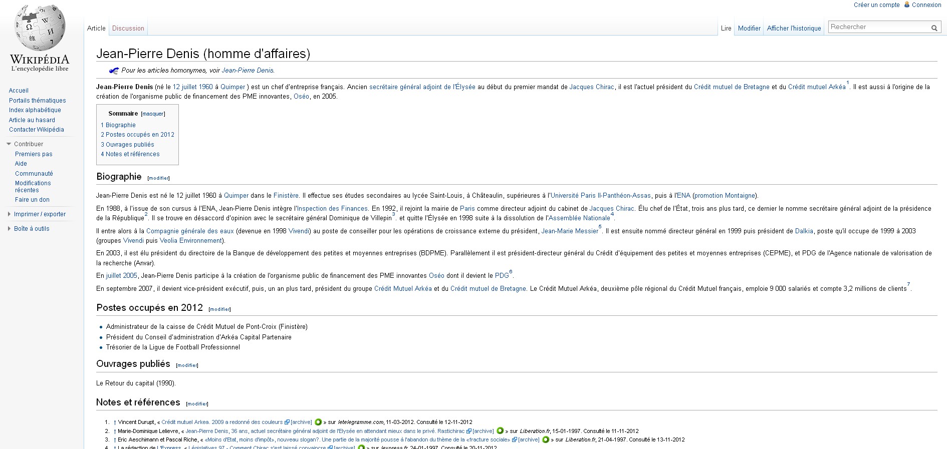Click the Connexion link
The image size is (947, 449).
[x=926, y=5]
